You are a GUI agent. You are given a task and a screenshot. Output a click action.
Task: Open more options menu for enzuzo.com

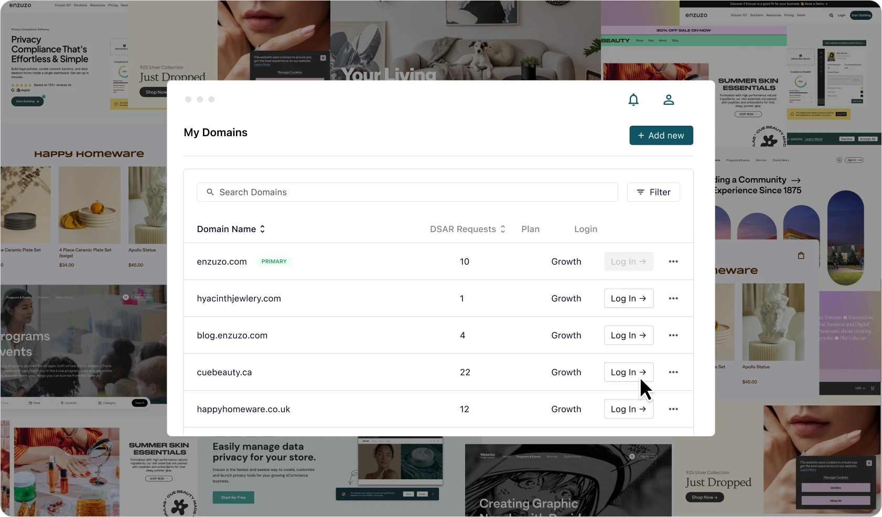click(x=673, y=261)
